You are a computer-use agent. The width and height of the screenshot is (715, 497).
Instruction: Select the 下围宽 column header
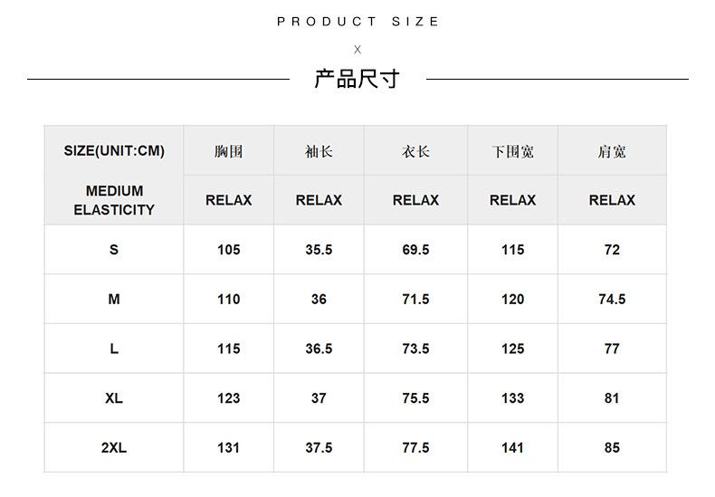(513, 151)
